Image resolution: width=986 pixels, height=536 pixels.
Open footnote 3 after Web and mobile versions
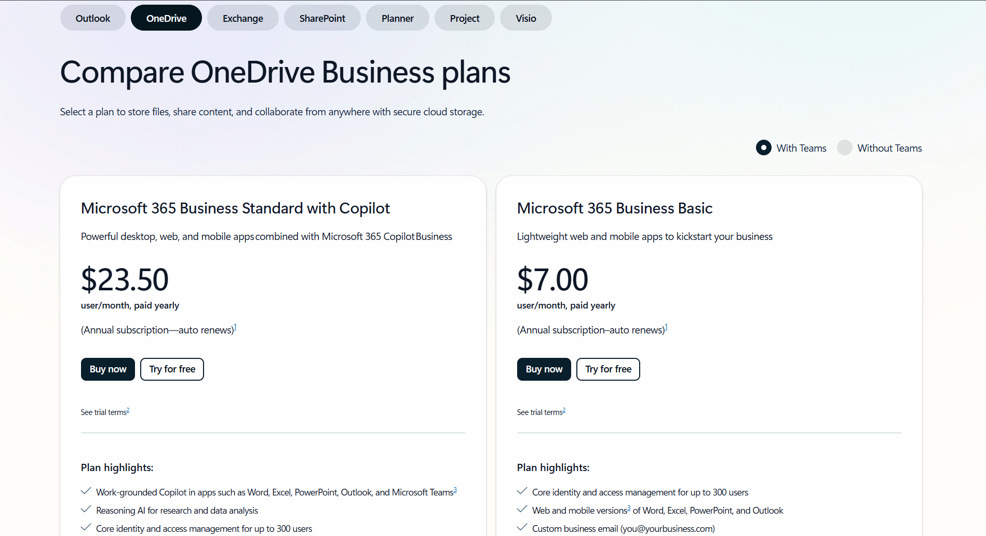tap(629, 508)
